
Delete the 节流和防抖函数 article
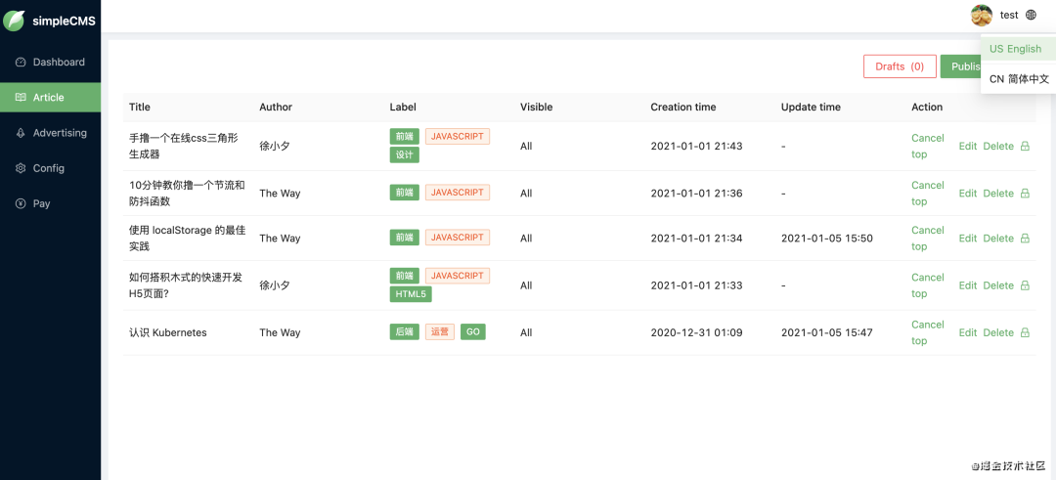(998, 194)
